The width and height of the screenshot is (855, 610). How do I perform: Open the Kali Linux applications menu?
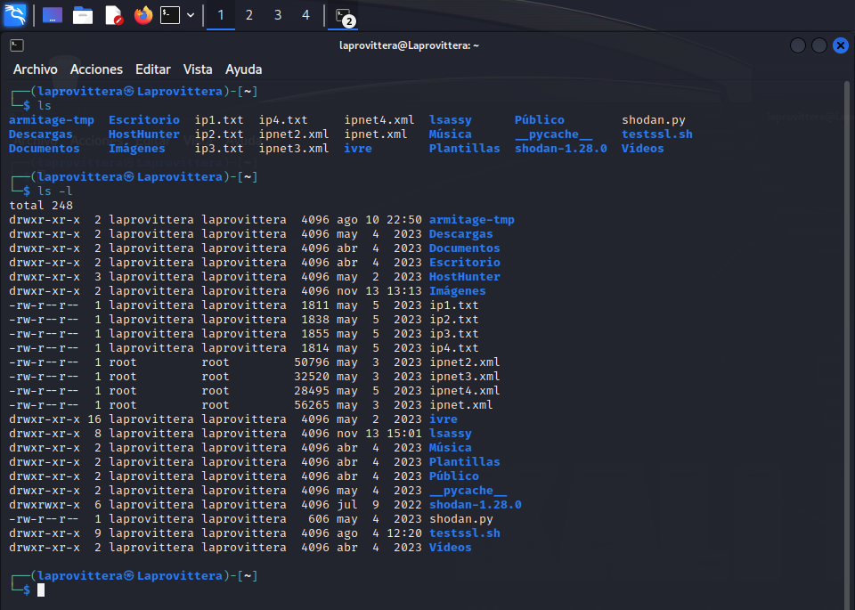coord(17,14)
